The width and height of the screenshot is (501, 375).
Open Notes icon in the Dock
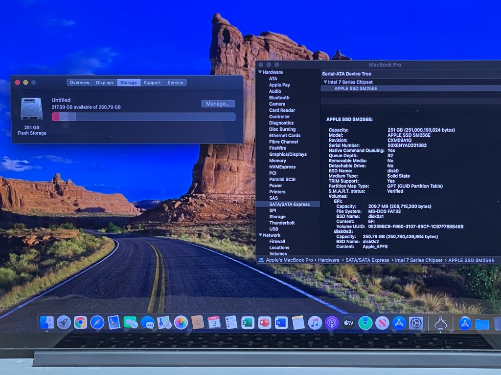(x=298, y=322)
